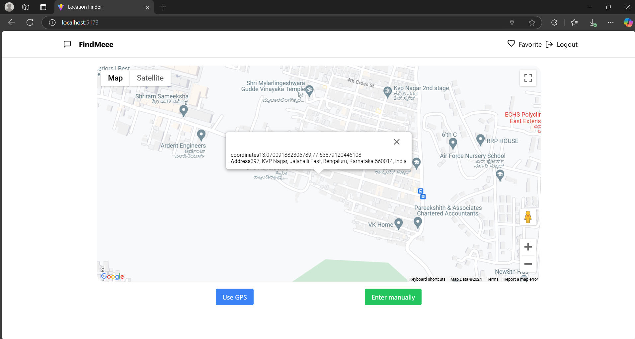Screen dimensions: 635x339
Task: Click Report a map error link
Action: tap(520, 279)
